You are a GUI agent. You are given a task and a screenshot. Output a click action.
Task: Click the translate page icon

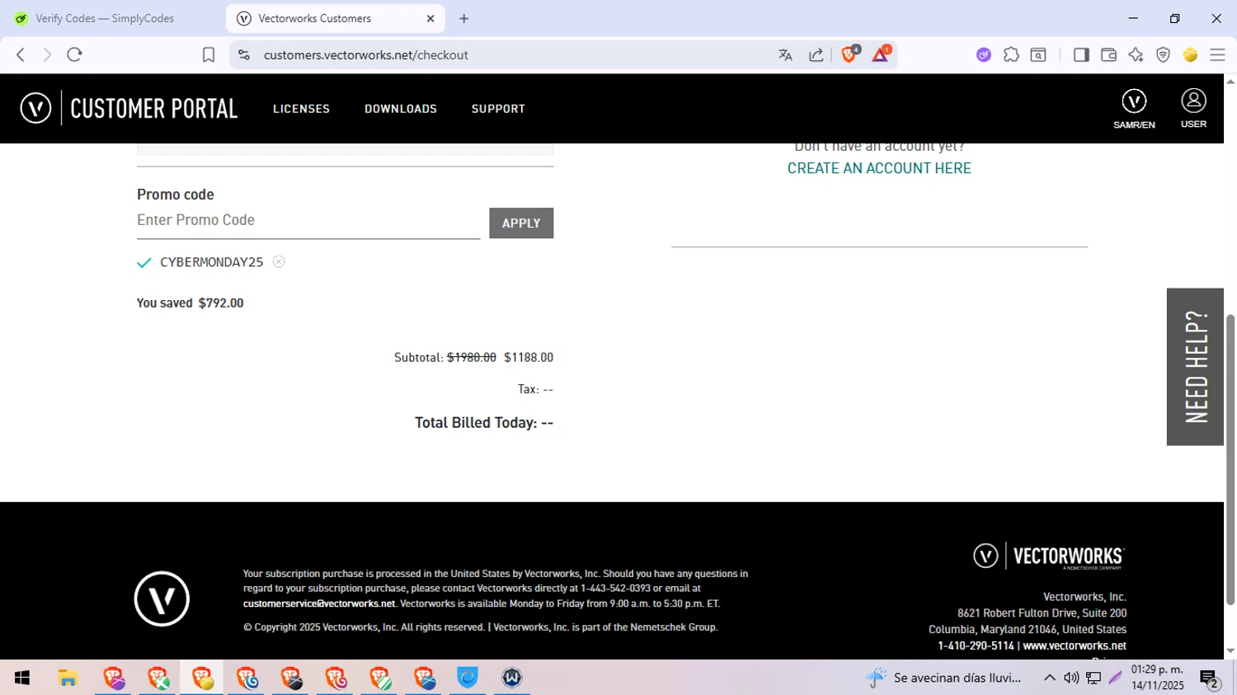tap(785, 54)
